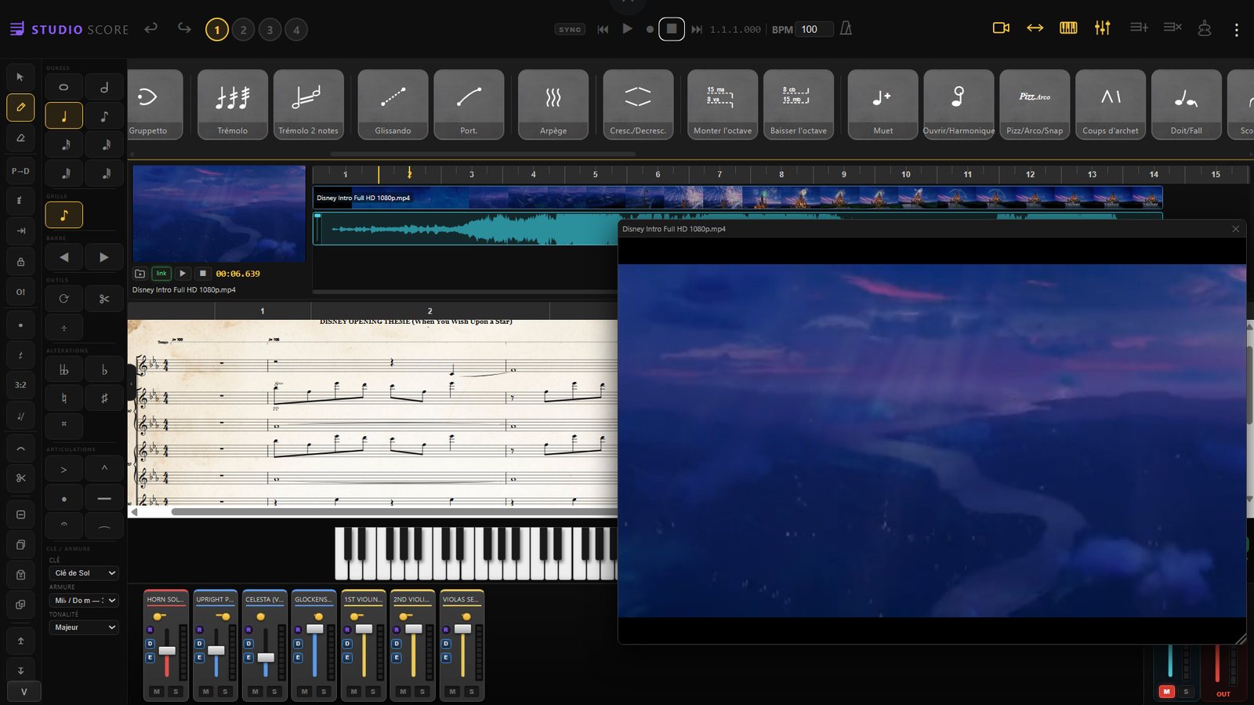Open the Clé de Sol dropdown
Viewport: 1254px width, 705px height.
click(84, 573)
